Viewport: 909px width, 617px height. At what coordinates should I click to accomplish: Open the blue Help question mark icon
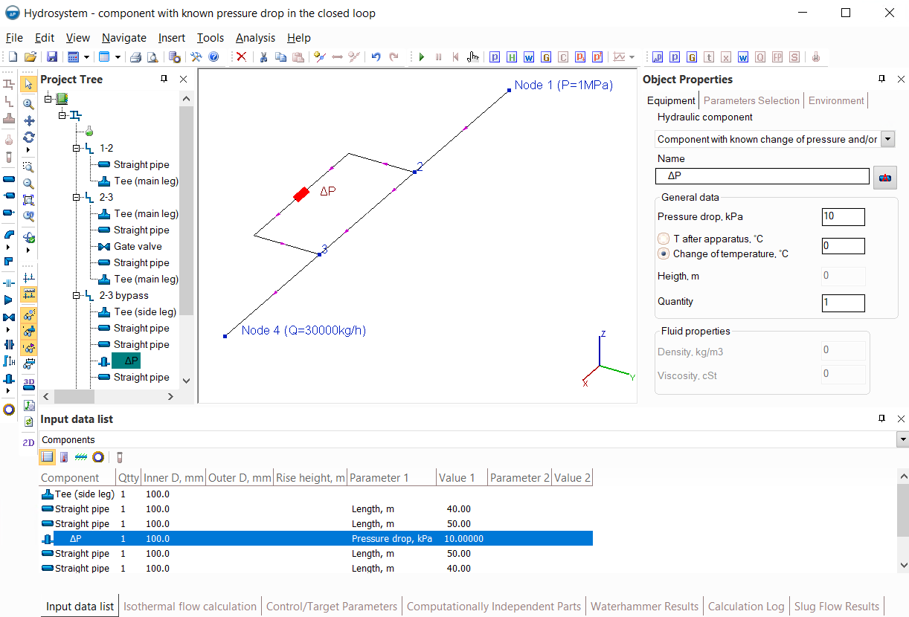[x=213, y=56]
